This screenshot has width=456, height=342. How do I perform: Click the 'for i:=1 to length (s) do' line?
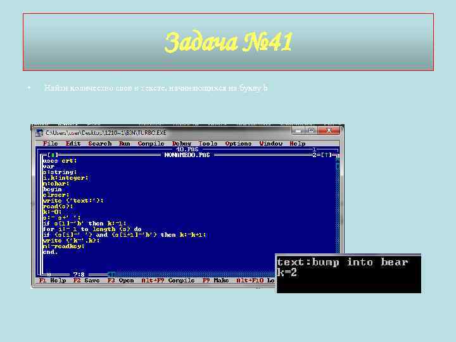pos(92,229)
